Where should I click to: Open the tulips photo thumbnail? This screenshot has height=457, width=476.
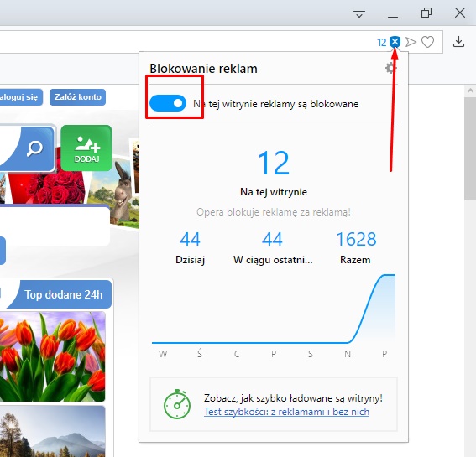[53, 356]
